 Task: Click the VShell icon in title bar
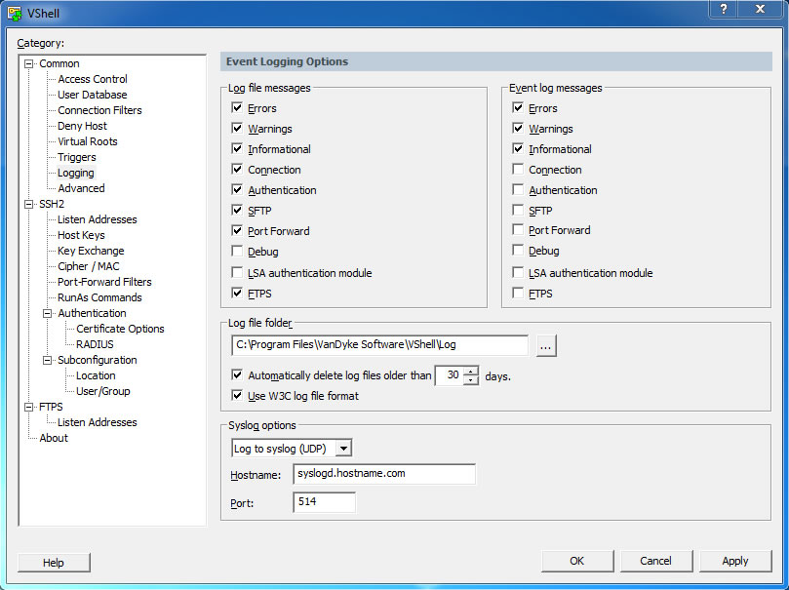[15, 13]
